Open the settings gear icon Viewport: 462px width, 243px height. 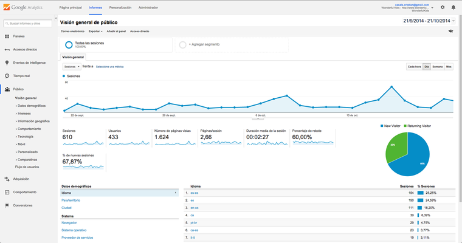coord(443,7)
